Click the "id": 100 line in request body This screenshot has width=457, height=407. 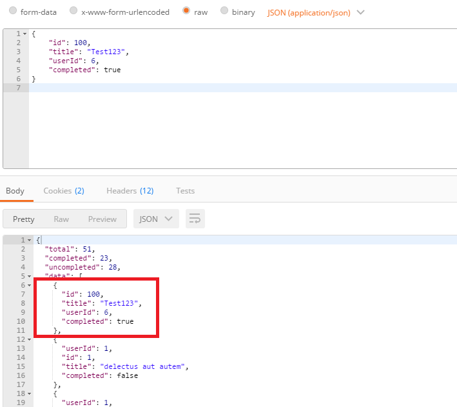click(x=70, y=43)
